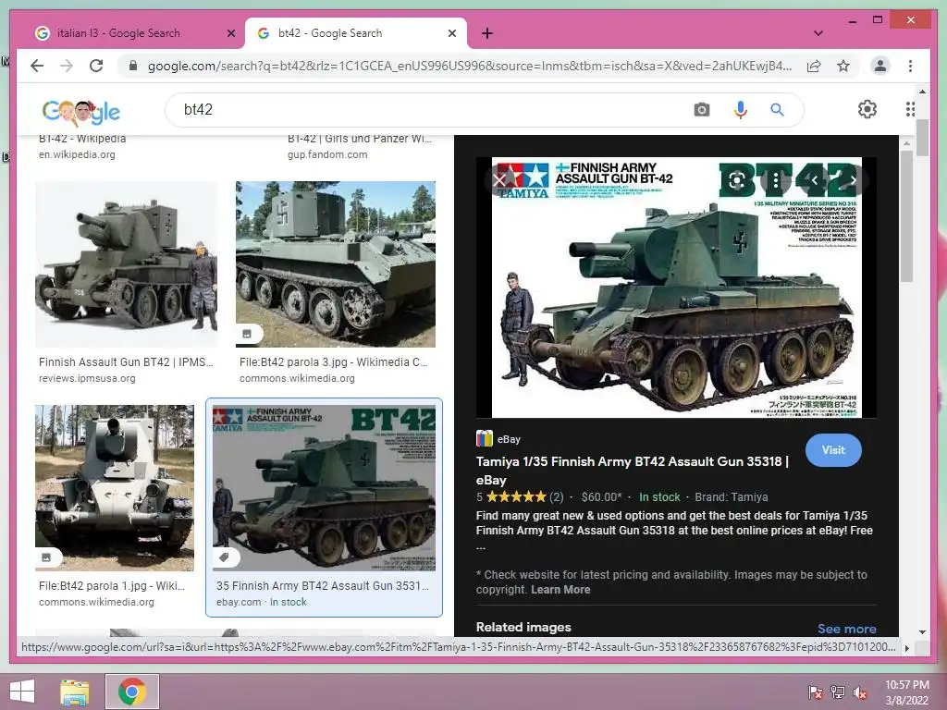The image size is (947, 710).
Task: Bookmark this page with the star icon
Action: [x=843, y=66]
